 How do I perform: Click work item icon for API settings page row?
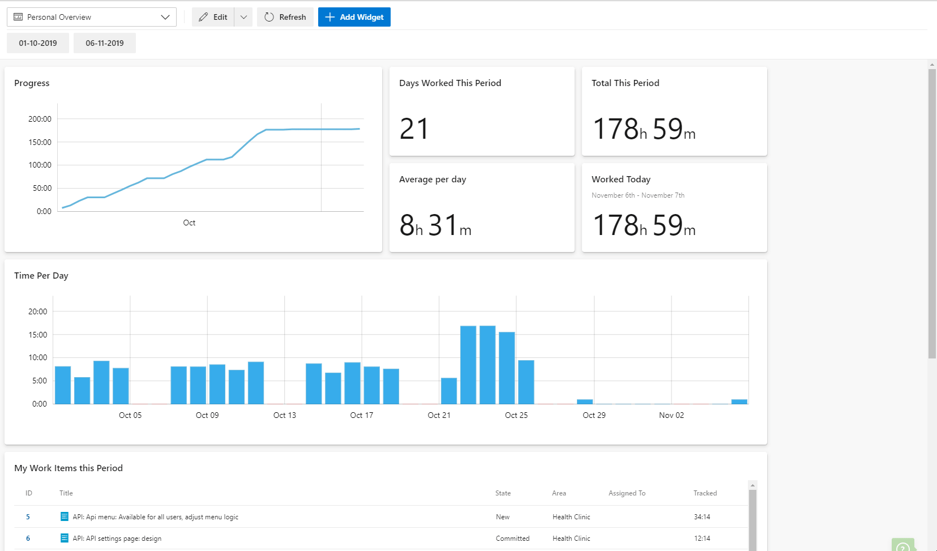(x=65, y=538)
